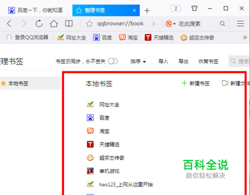Select the 整理书签 tab
The image size is (250, 195).
tap(106, 10)
